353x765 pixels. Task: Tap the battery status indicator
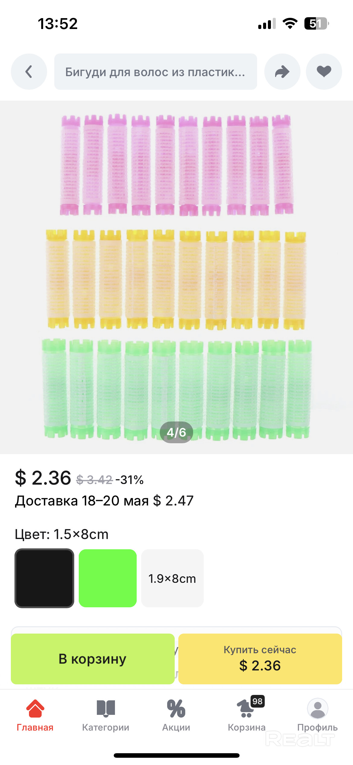[316, 24]
